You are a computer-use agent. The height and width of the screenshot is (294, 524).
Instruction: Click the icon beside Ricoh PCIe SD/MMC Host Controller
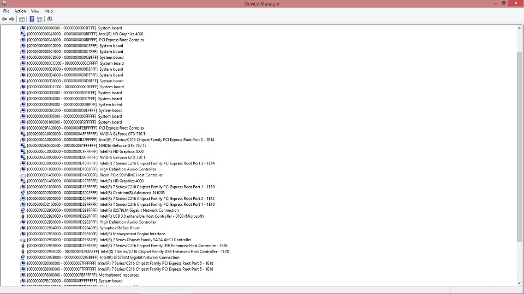click(x=23, y=175)
